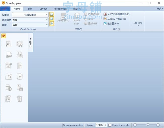Click the page with keyboard label icon
Screen dimensions: 164x128
9,55
